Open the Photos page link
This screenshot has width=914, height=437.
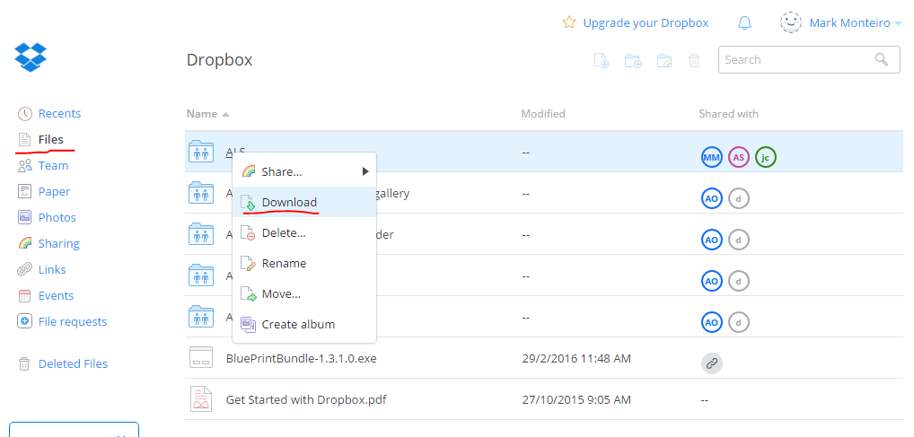[57, 217]
